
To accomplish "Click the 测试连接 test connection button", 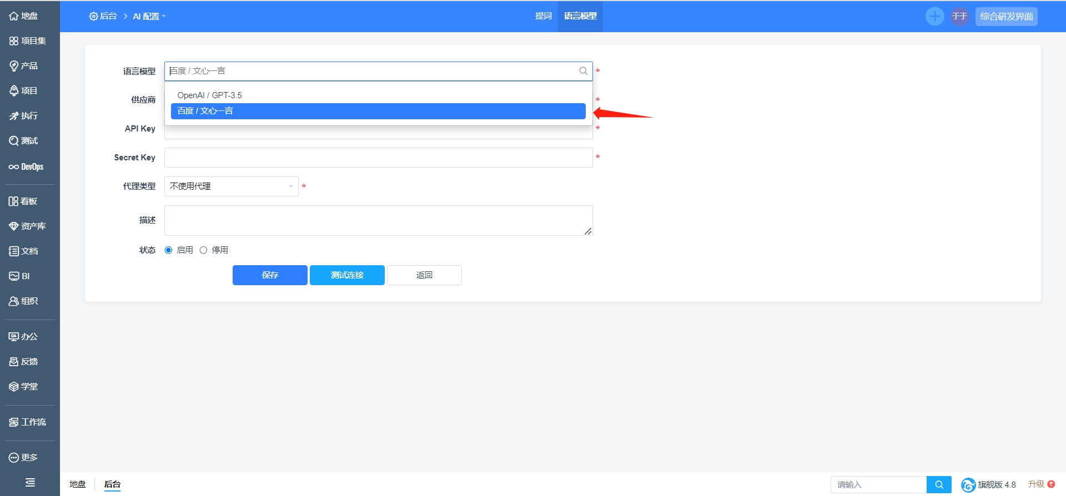I will coord(347,275).
